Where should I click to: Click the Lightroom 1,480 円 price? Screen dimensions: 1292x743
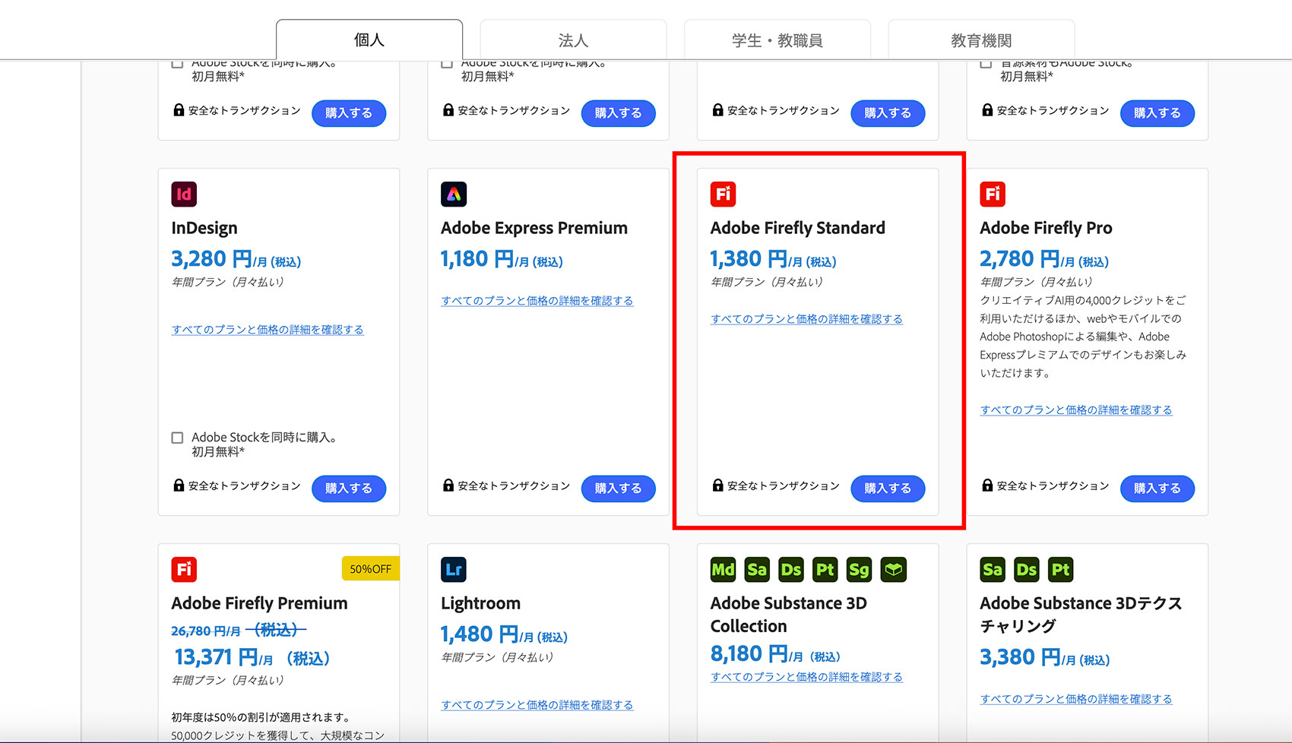[x=504, y=634]
